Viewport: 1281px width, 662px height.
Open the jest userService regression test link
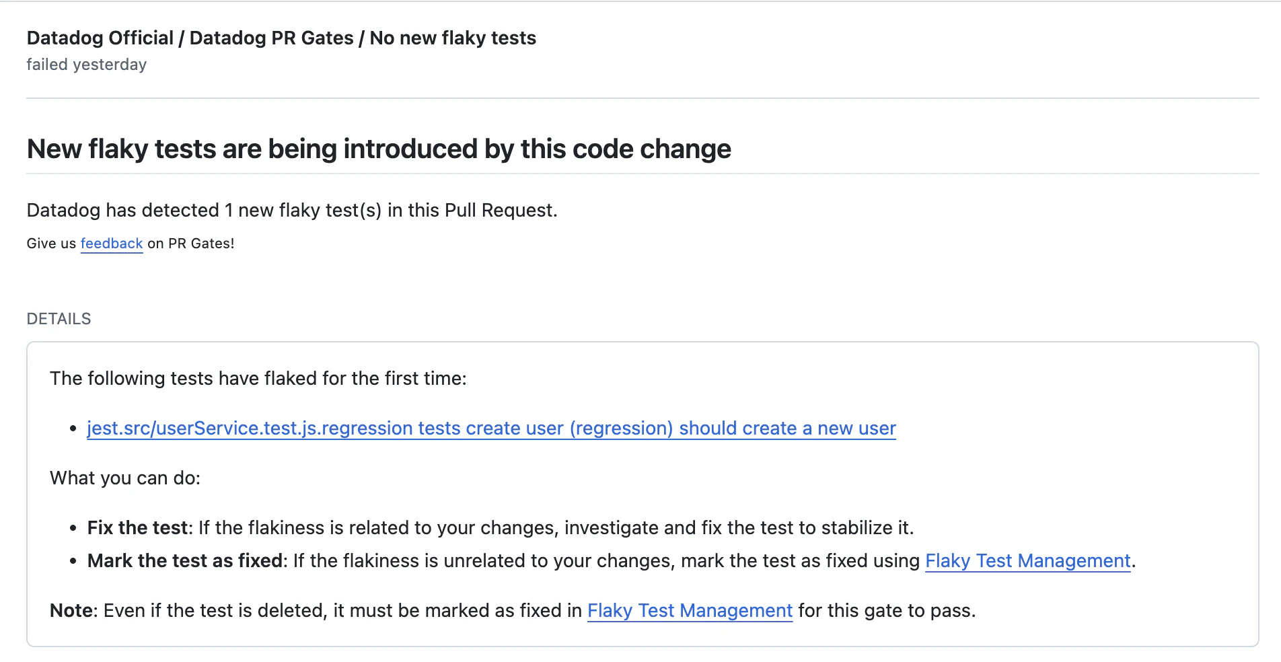coord(491,429)
